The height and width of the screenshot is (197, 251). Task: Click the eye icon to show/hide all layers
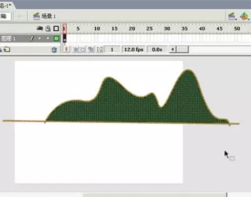pyautogui.click(x=40, y=29)
